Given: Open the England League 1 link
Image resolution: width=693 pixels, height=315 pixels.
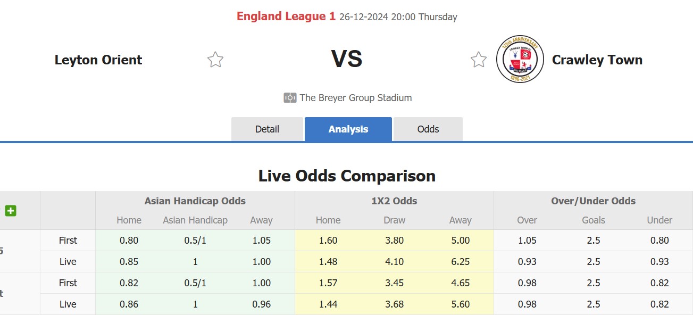Looking at the screenshot, I should [x=286, y=16].
